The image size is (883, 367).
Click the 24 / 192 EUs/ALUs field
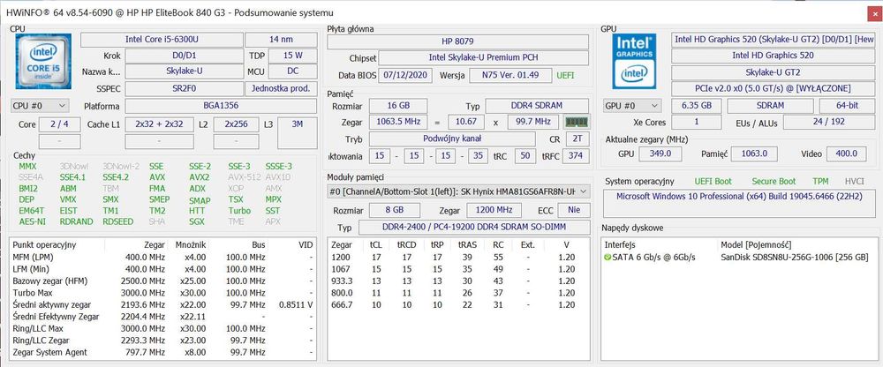(829, 122)
